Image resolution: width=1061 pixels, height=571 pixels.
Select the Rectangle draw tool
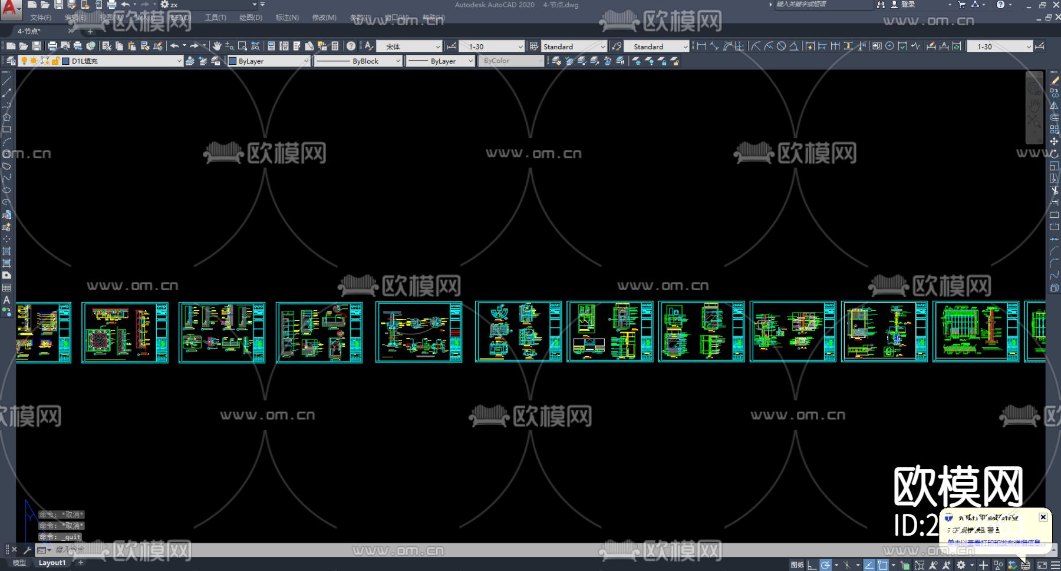coord(7,130)
